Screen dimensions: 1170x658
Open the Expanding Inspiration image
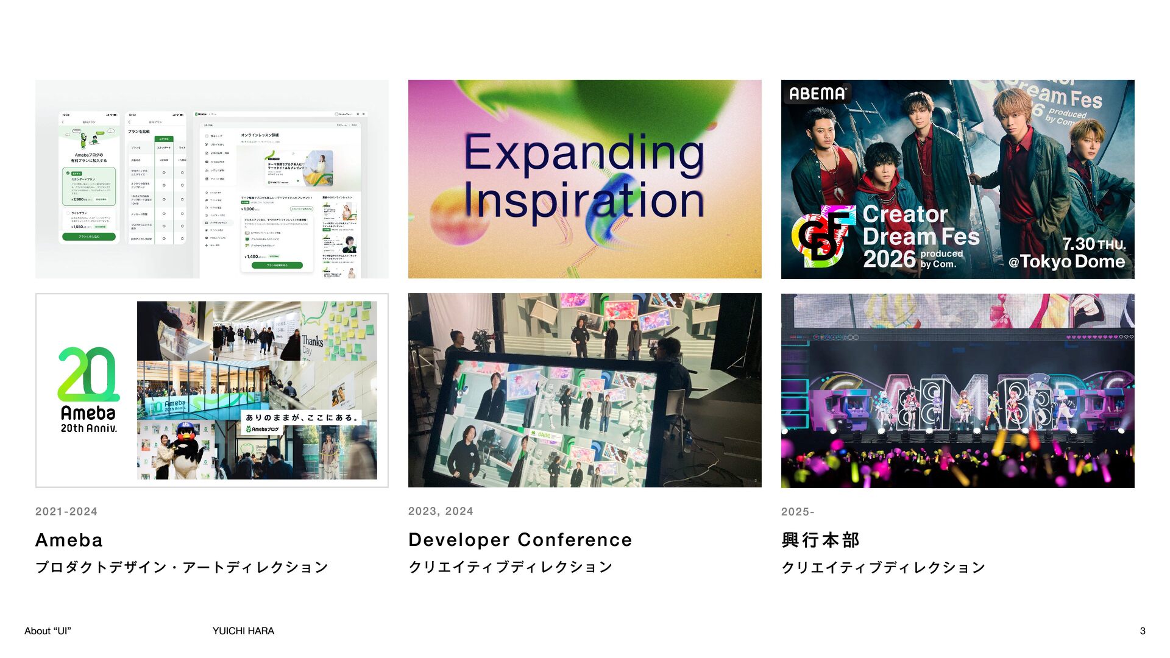585,179
